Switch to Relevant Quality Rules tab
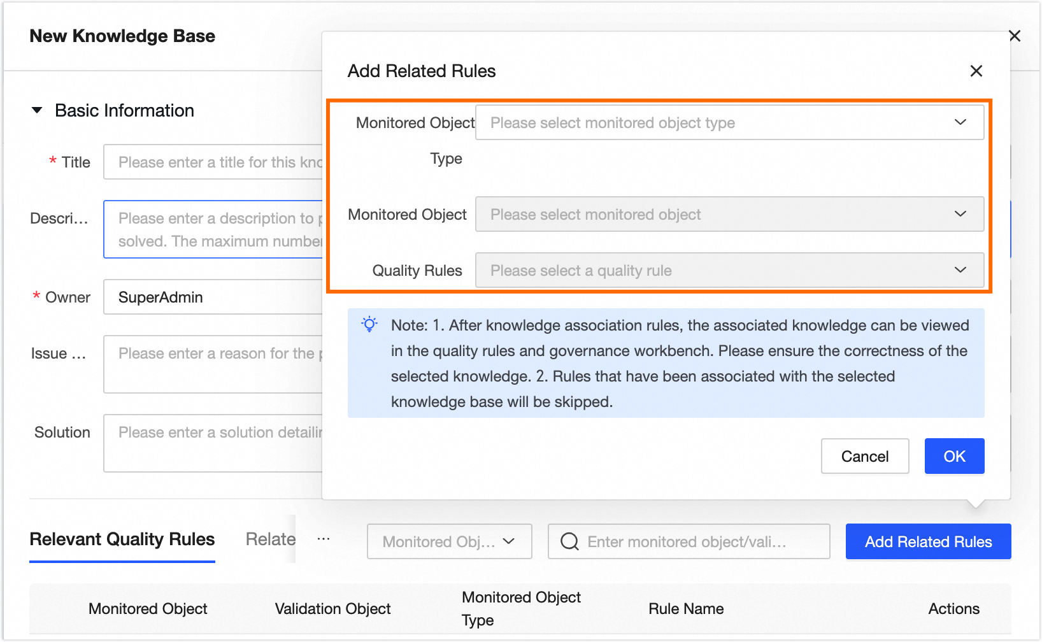 [122, 539]
